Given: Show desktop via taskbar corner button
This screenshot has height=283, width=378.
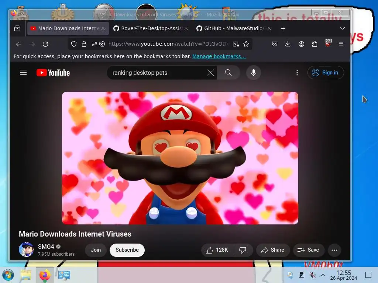Looking at the screenshot, I should [368, 275].
